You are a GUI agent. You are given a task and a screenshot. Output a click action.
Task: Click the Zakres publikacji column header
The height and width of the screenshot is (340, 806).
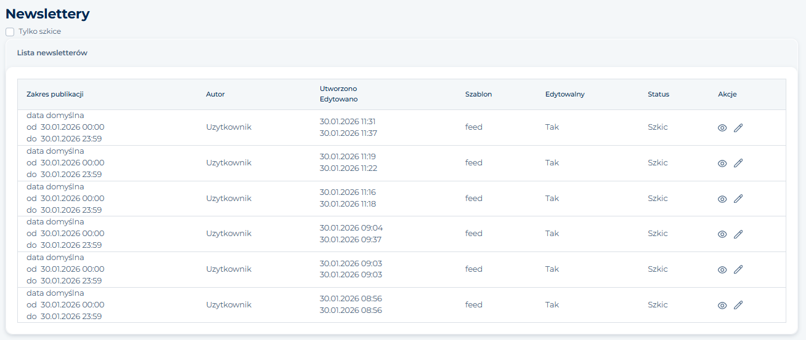click(x=55, y=94)
